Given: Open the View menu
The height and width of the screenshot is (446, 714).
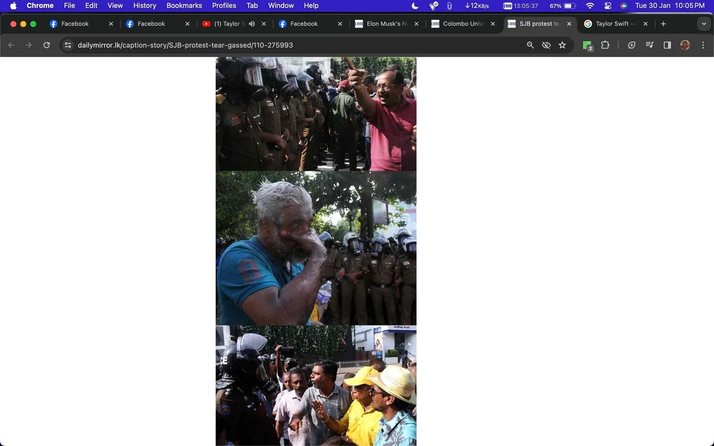Looking at the screenshot, I should 115,6.
